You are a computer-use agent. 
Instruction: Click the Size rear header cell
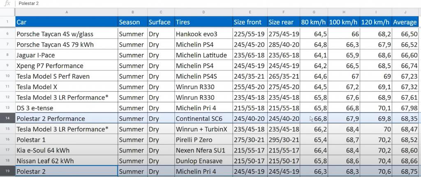pyautogui.click(x=284, y=22)
